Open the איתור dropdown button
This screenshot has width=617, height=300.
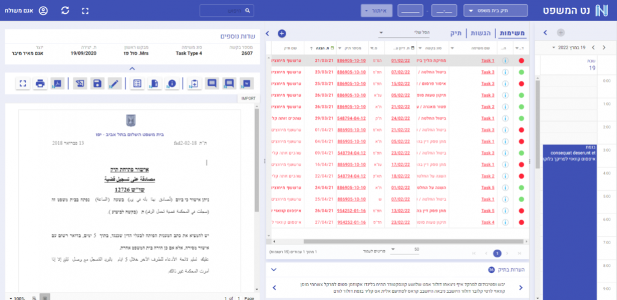click(x=376, y=11)
